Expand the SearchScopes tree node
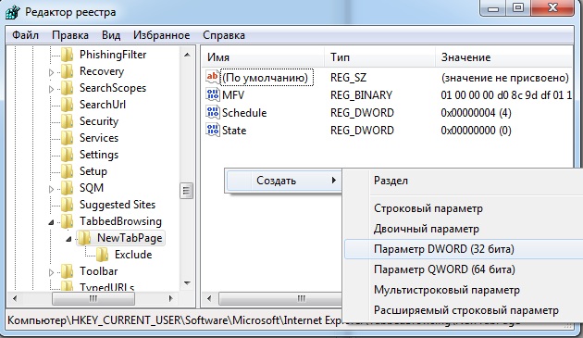Image resolution: width=583 pixels, height=338 pixels. (x=51, y=89)
